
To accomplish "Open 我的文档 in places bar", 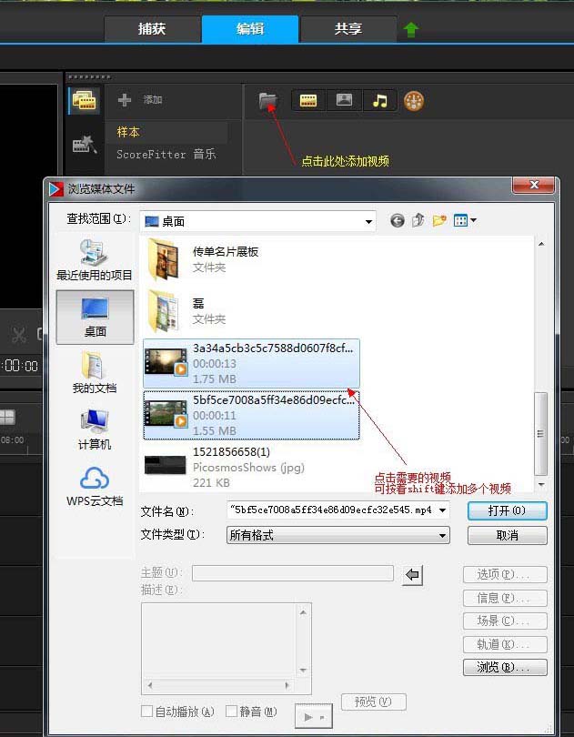I will tap(95, 373).
